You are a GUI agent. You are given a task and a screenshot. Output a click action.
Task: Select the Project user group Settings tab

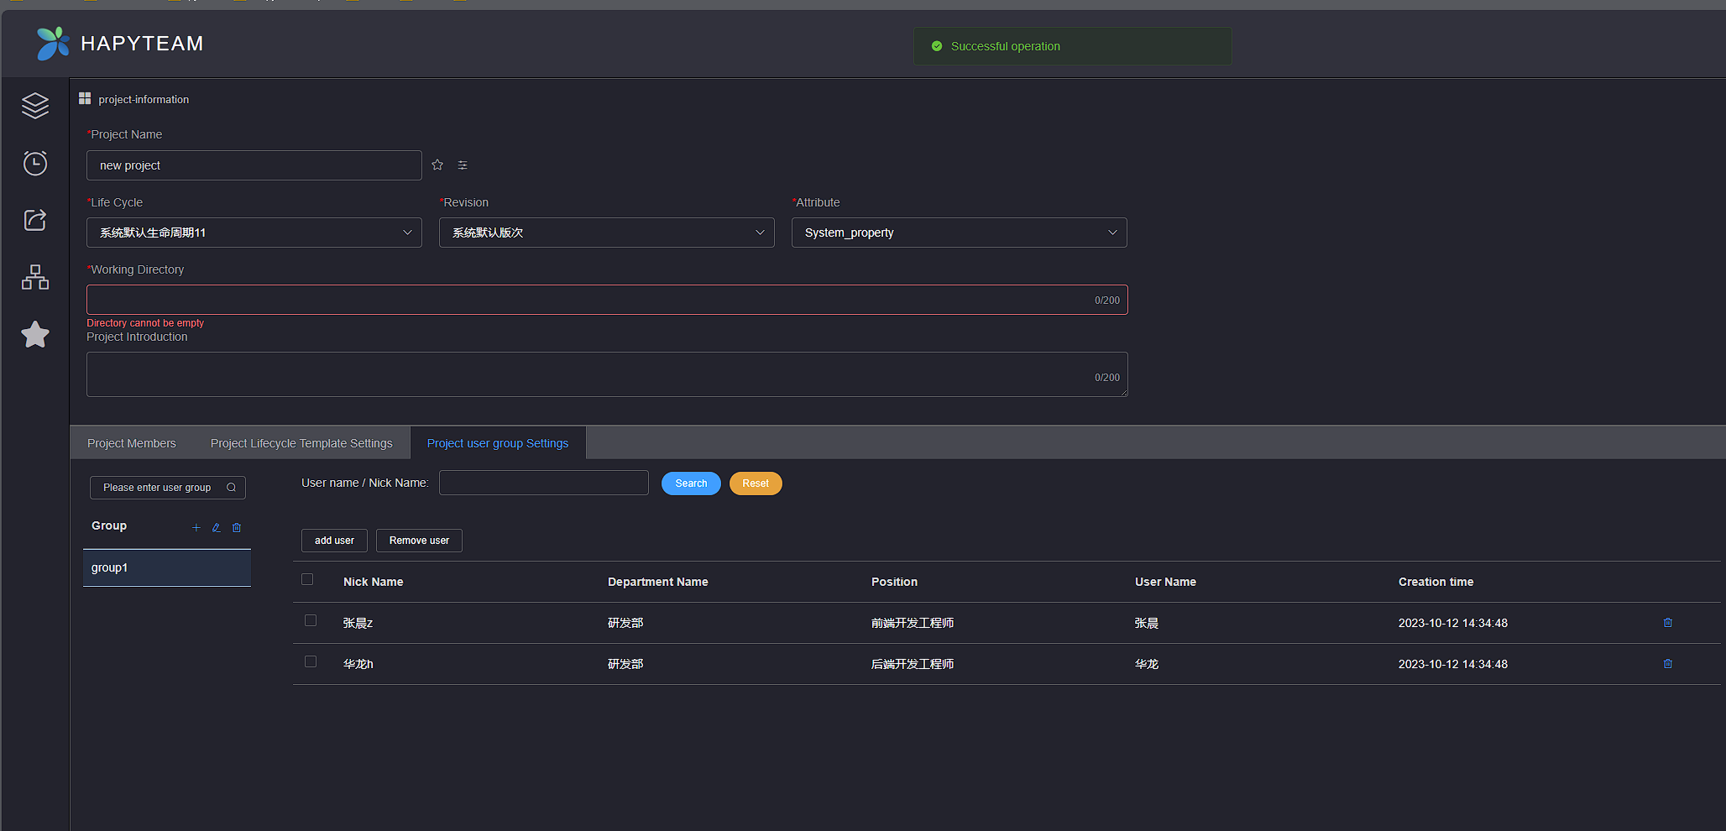[498, 443]
